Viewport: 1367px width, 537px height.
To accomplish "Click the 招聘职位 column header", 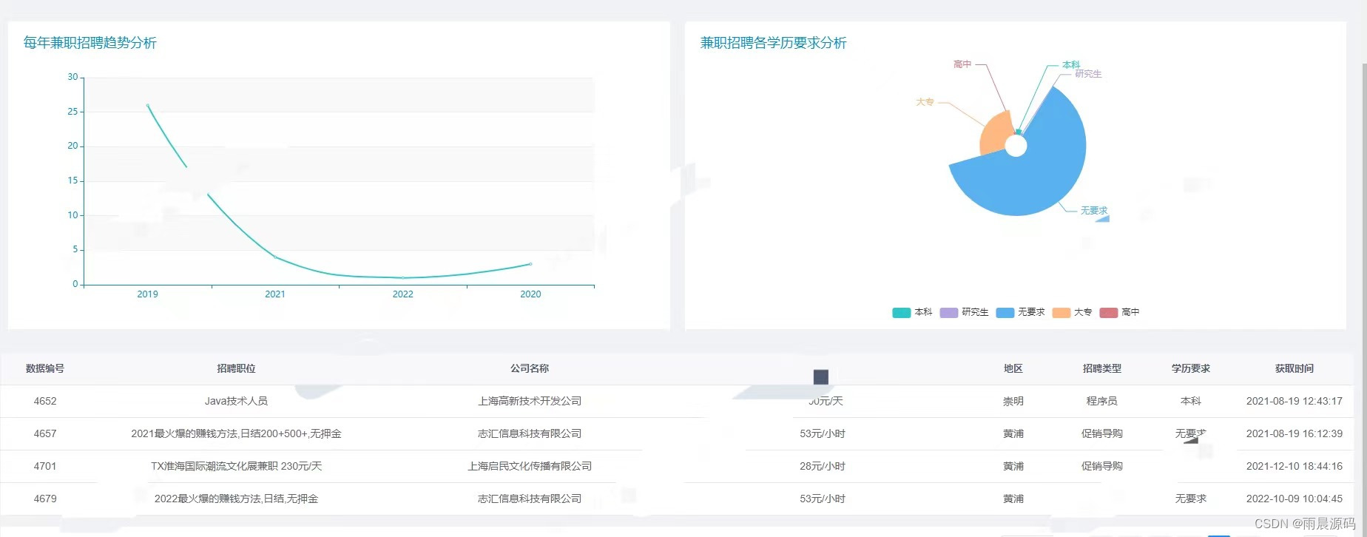I will (x=236, y=368).
